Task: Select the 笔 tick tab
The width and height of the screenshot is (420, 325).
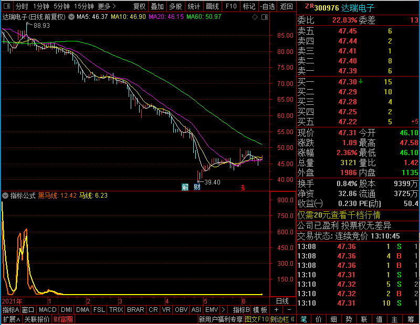Action: [x=304, y=319]
